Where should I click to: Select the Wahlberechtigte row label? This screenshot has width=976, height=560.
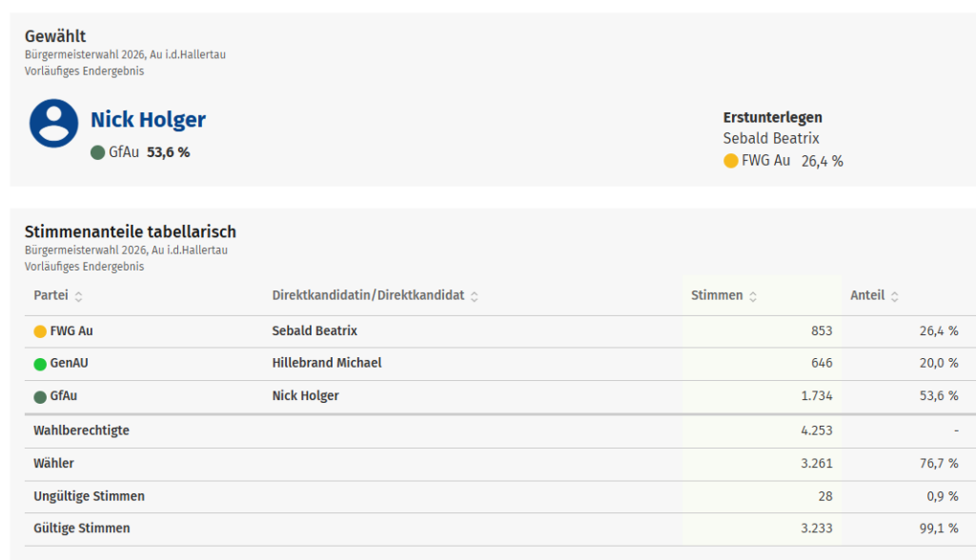coord(81,430)
